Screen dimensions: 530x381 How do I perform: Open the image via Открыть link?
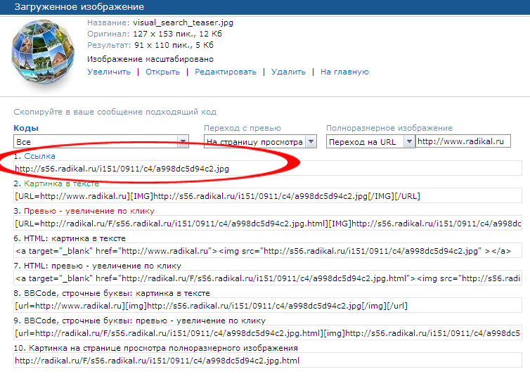(x=162, y=72)
